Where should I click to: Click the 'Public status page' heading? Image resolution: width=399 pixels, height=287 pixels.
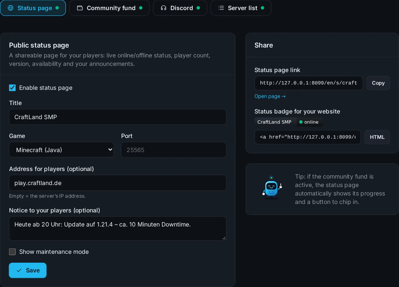point(39,45)
